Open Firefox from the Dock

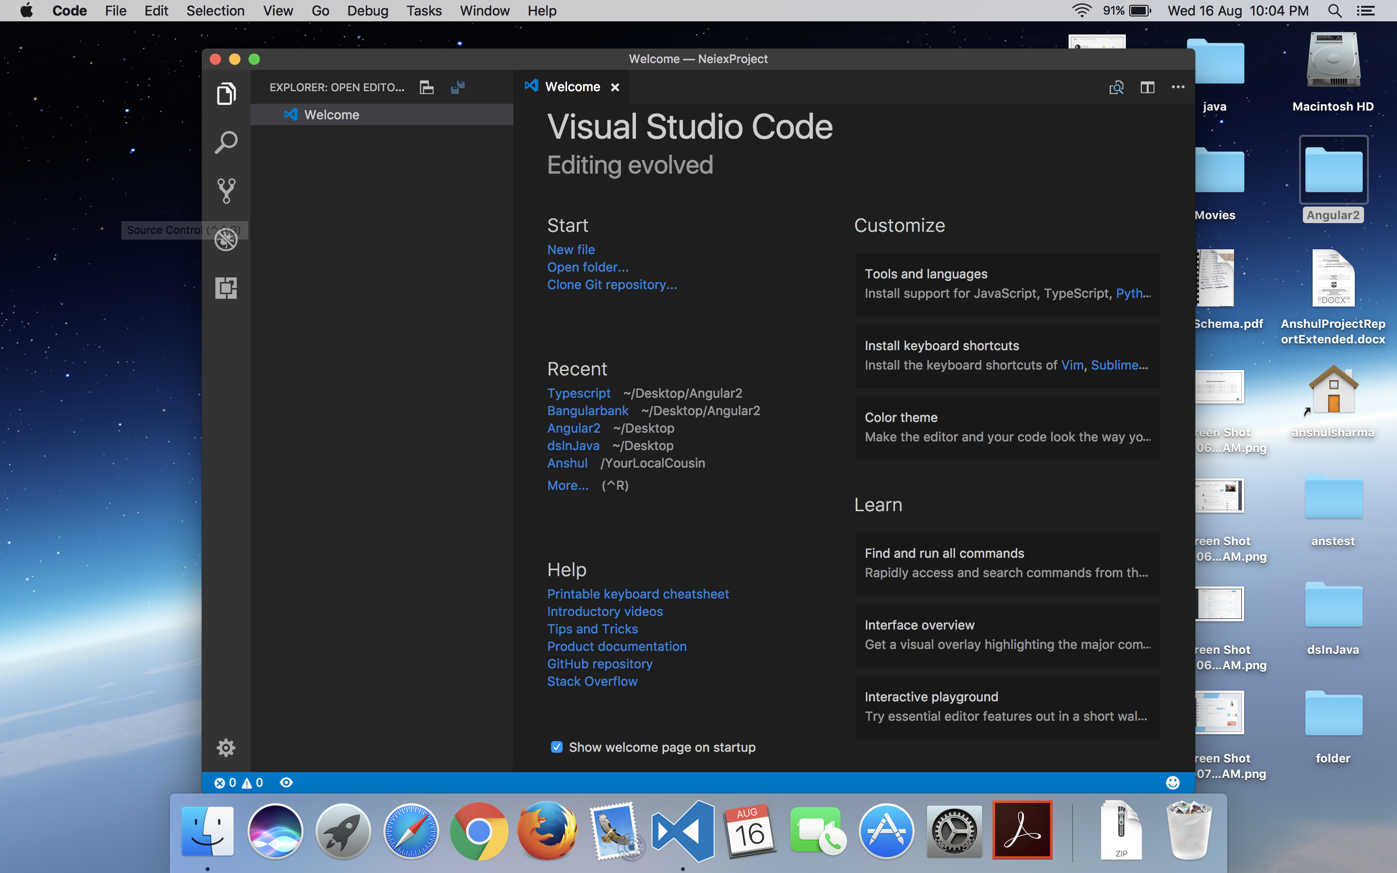[x=547, y=831]
